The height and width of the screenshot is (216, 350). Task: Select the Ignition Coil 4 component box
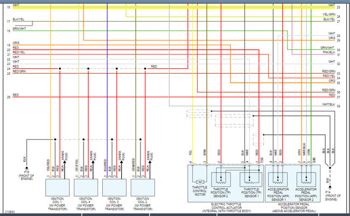[x=86, y=188]
